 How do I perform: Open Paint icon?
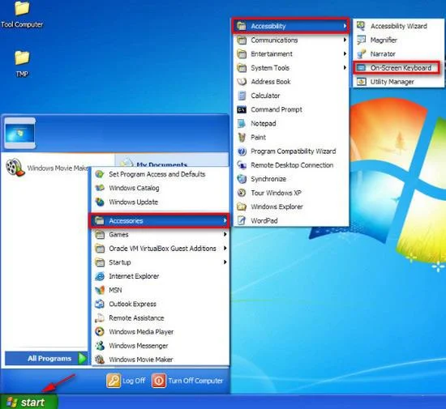(242, 137)
